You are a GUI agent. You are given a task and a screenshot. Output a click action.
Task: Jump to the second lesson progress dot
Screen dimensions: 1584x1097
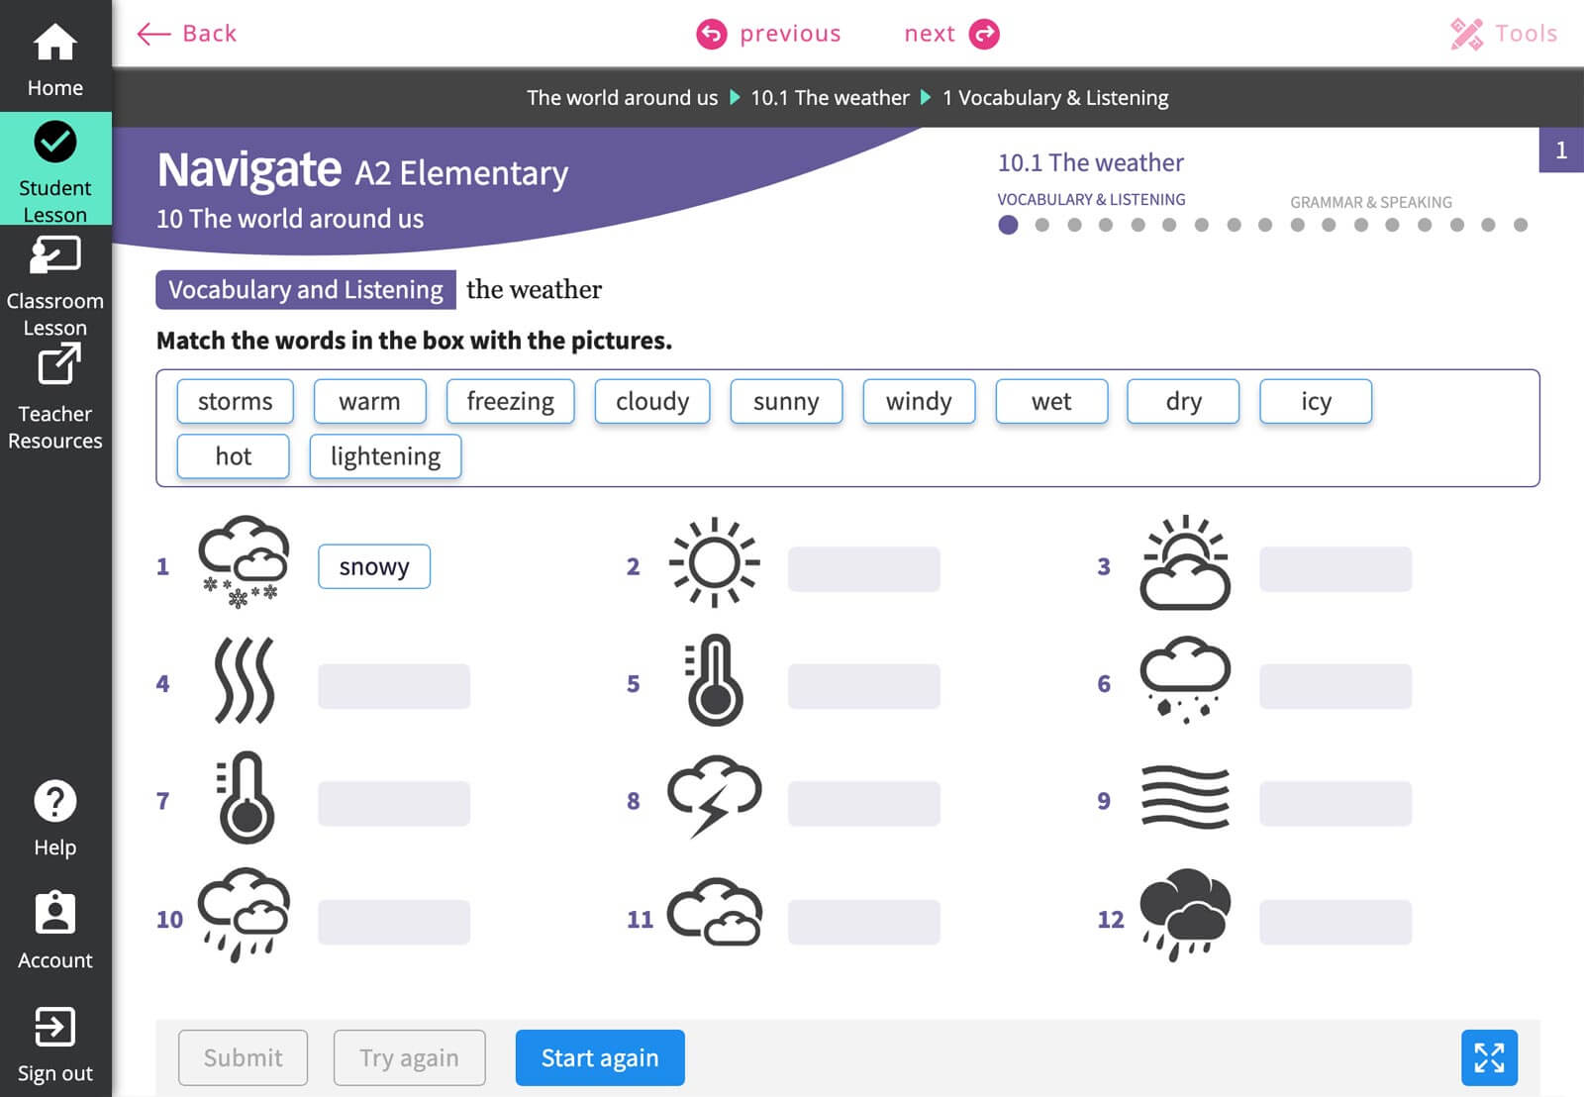(1041, 225)
